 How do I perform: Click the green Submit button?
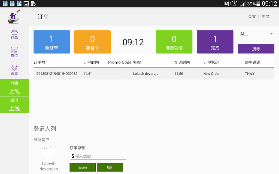[83, 167]
